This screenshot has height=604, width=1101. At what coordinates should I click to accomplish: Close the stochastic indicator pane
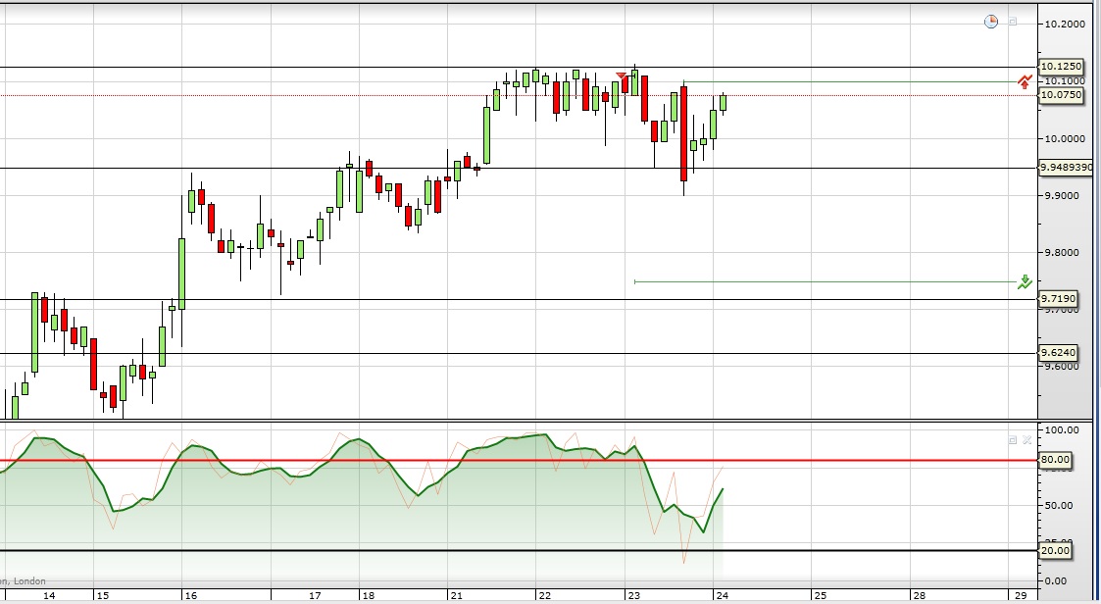(1027, 440)
